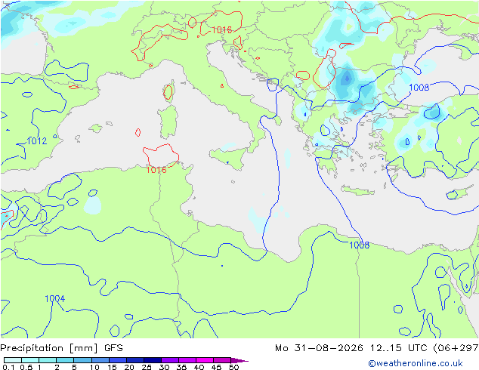Pick the 25–30 mm dark navy legend swatch
The image size is (479, 370).
(153, 360)
